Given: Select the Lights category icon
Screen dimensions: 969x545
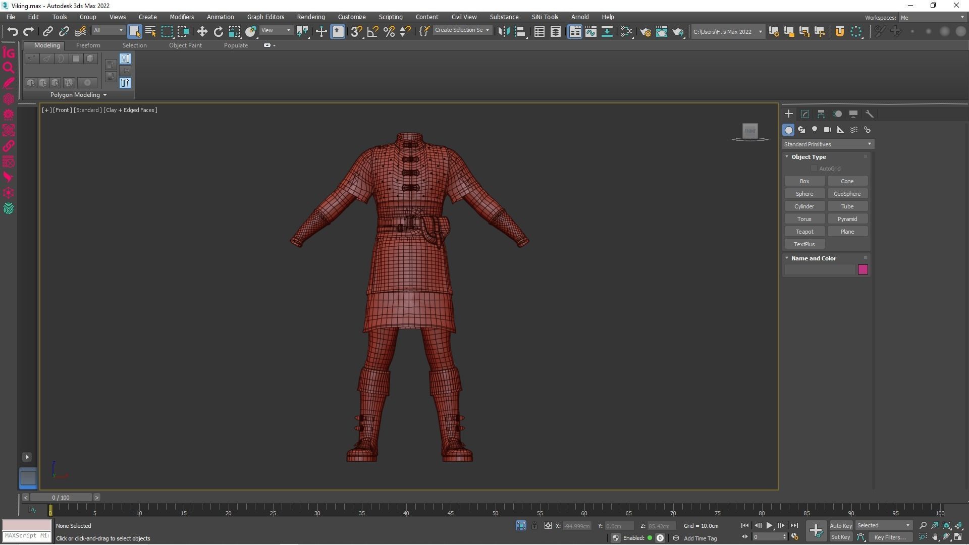Looking at the screenshot, I should click(x=815, y=130).
